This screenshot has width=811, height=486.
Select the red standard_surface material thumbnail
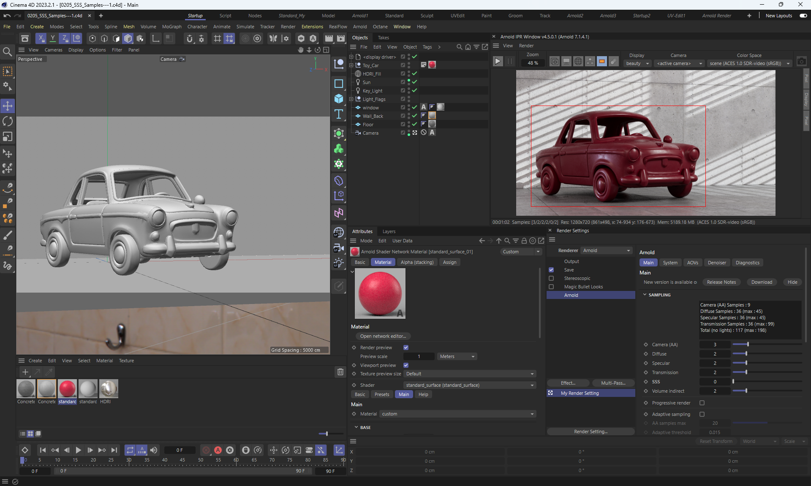tap(67, 389)
